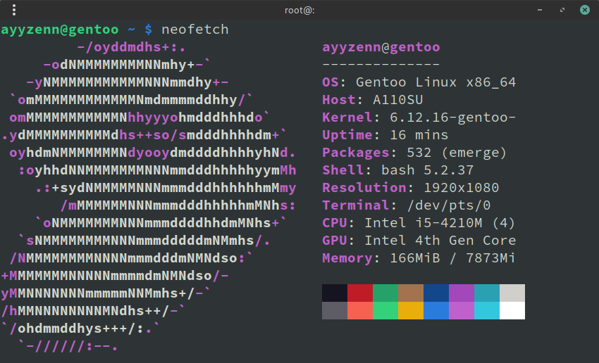This screenshot has width=599, height=363.
Task: Click the bright cyan color block
Action: pyautogui.click(x=487, y=310)
